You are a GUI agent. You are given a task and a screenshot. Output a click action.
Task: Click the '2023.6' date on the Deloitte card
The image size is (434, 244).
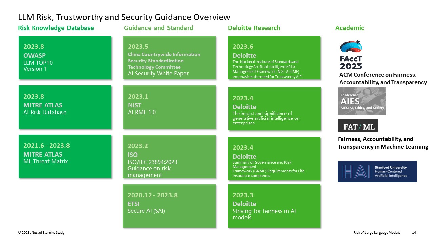coord(243,47)
